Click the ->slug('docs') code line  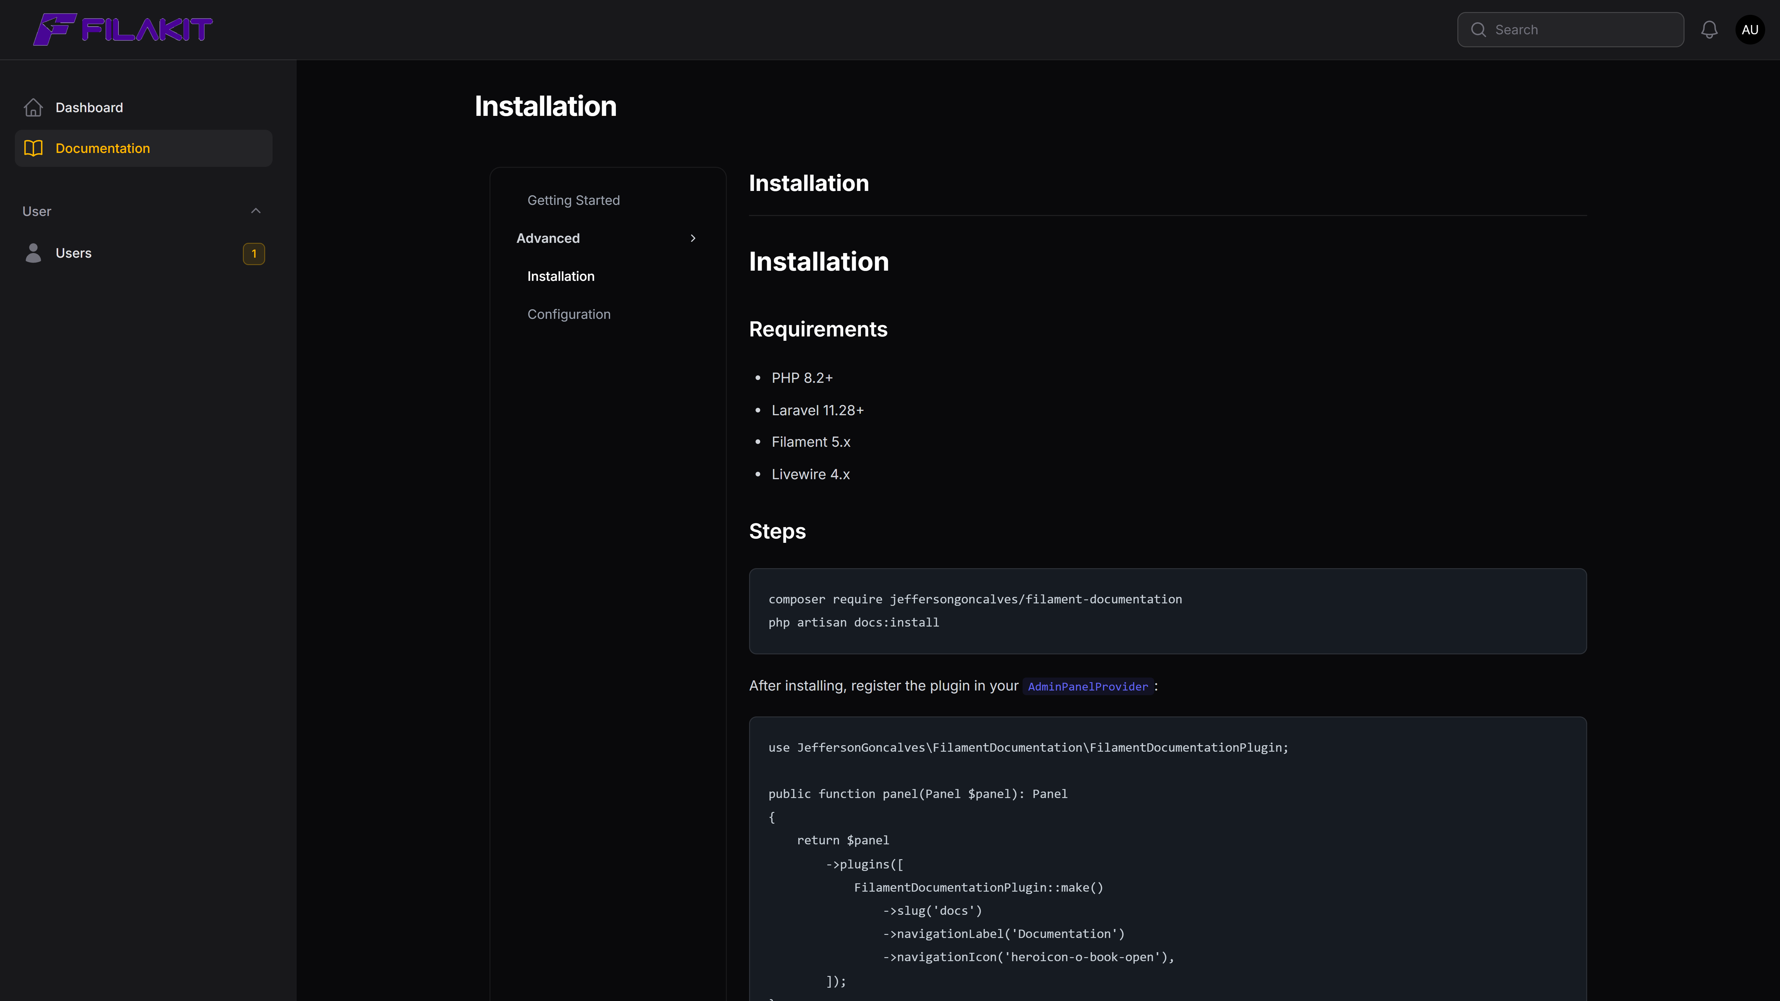pos(932,910)
